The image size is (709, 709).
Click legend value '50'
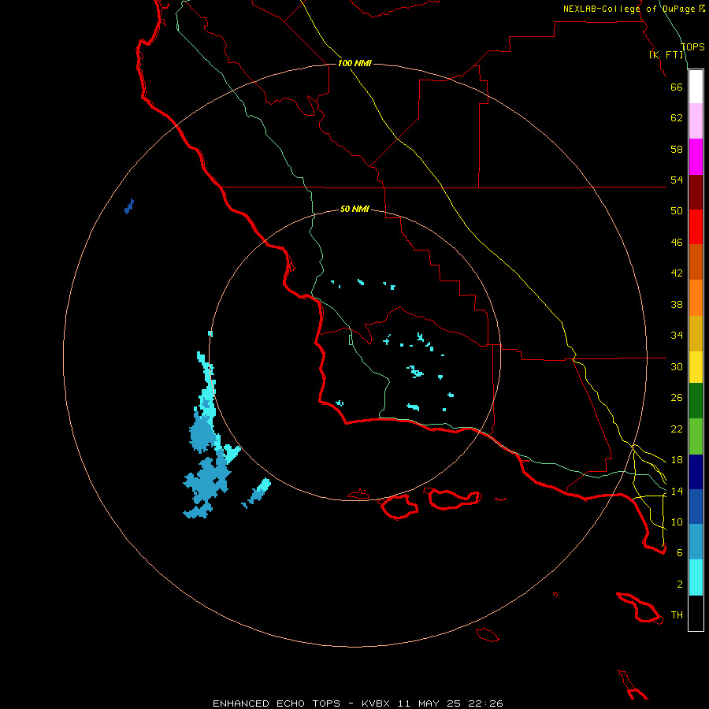[x=677, y=211]
